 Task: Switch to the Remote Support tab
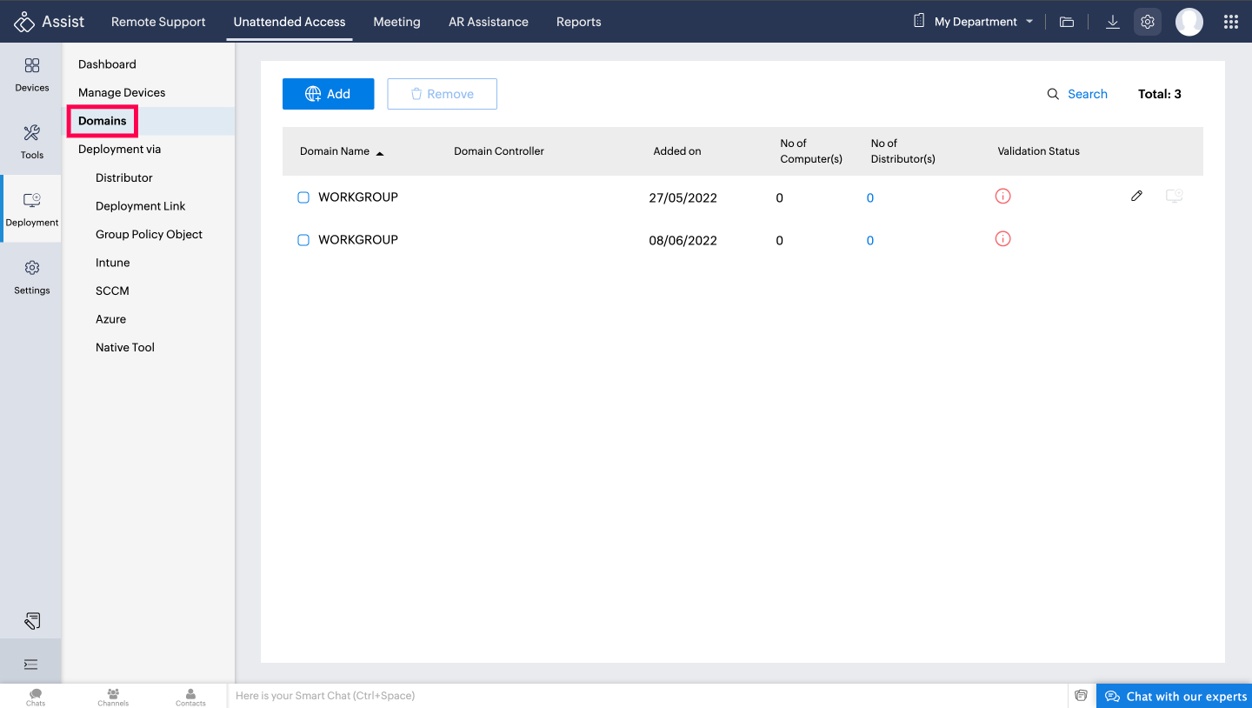[x=158, y=22]
